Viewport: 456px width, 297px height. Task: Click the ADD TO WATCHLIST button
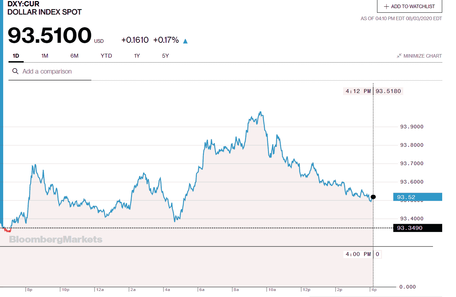pos(409,6)
